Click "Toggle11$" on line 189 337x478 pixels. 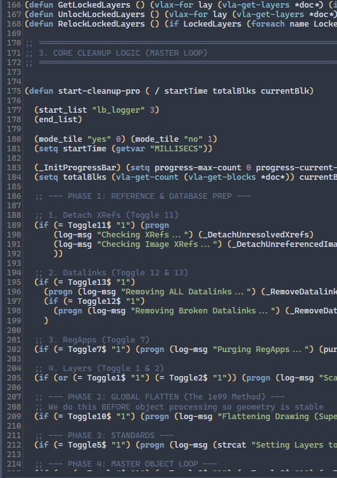tap(89, 225)
